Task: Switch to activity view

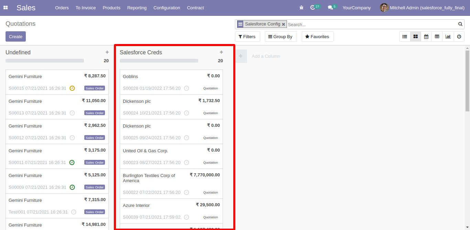Action: (459, 36)
